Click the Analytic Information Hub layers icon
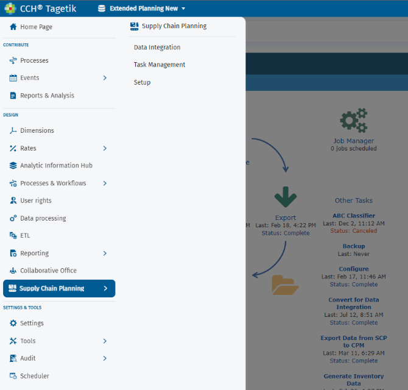 13,166
